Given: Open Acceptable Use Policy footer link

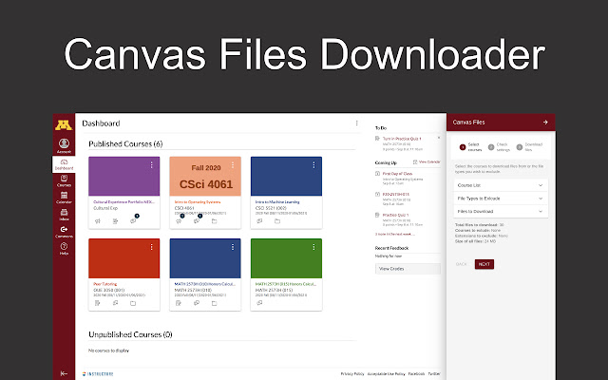Looking at the screenshot, I should (386, 373).
